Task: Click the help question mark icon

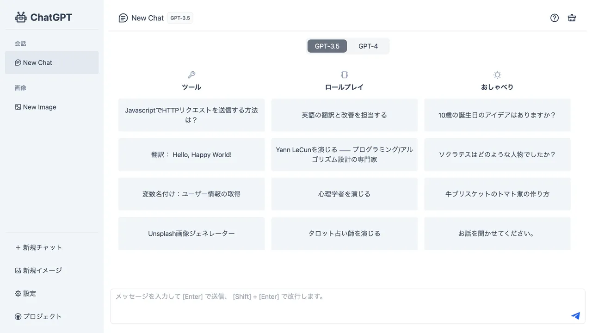Action: 555,18
